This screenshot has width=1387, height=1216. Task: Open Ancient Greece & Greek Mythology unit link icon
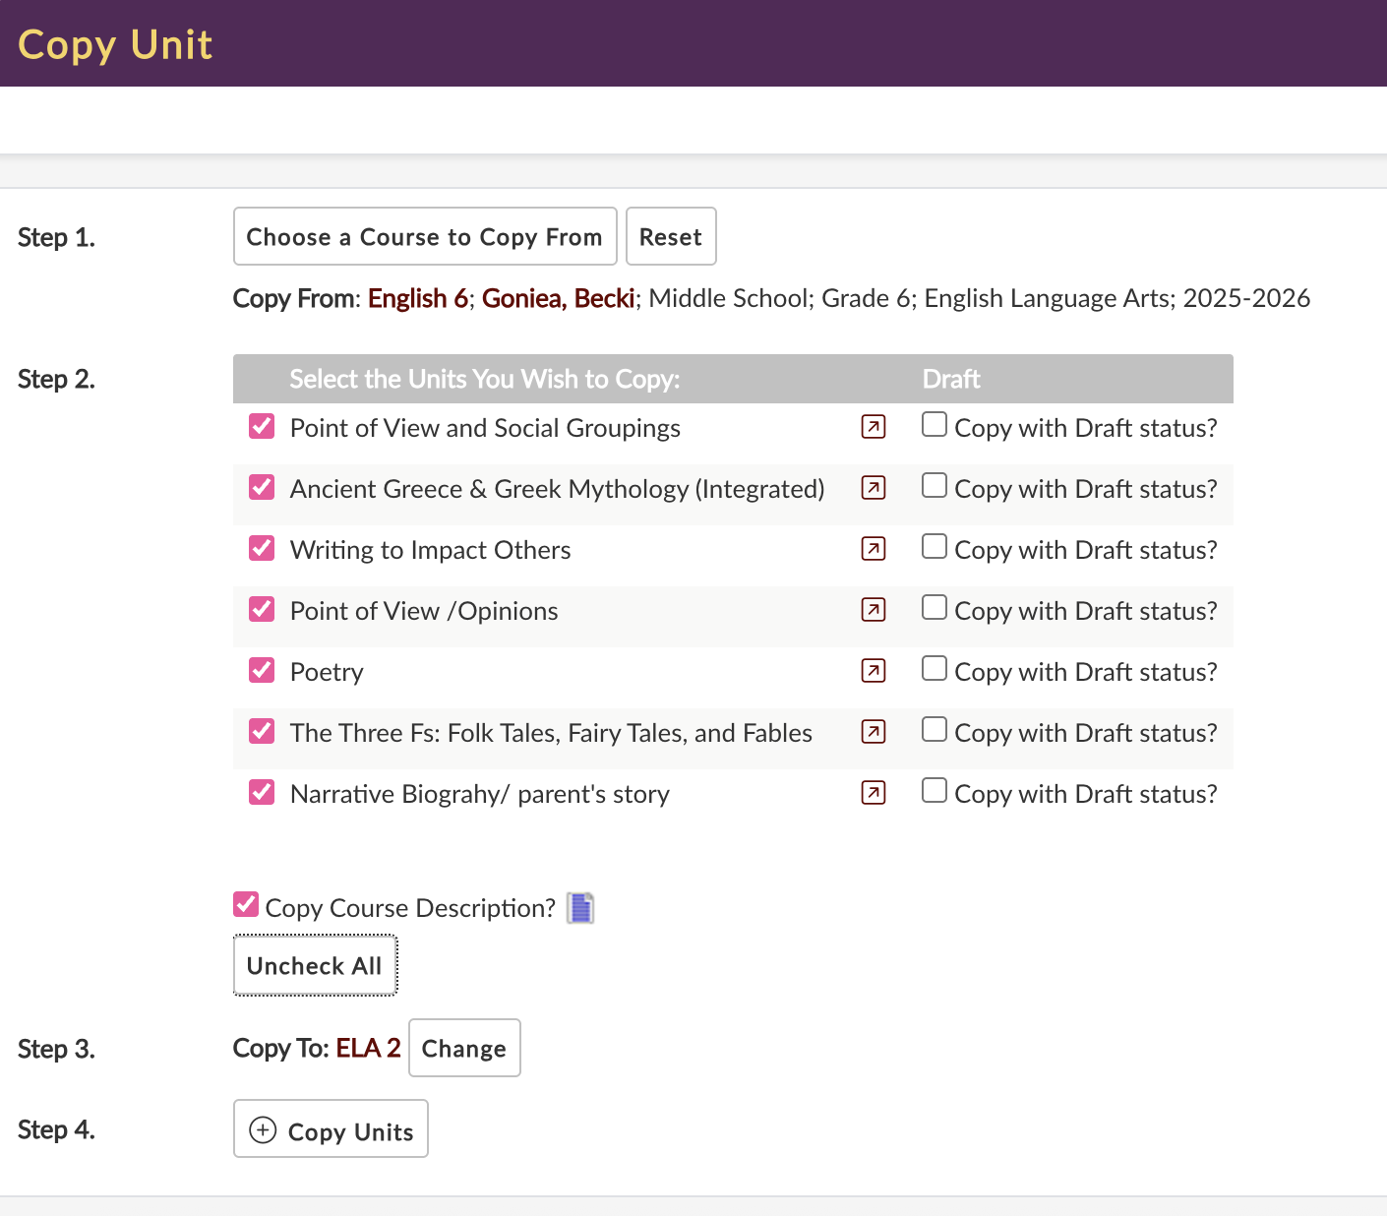(x=873, y=488)
